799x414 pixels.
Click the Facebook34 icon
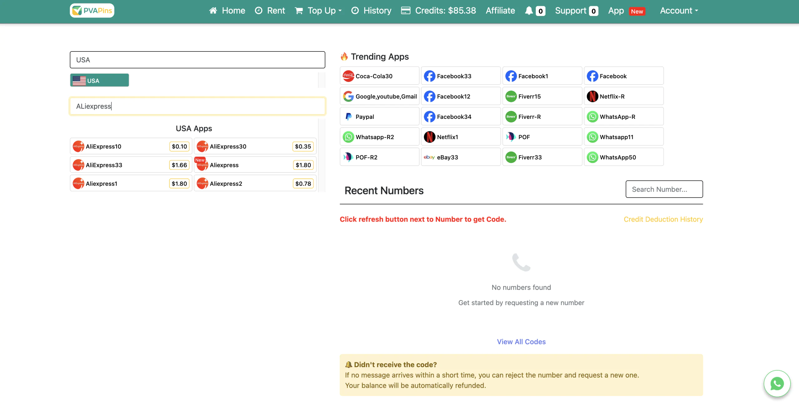coord(429,116)
